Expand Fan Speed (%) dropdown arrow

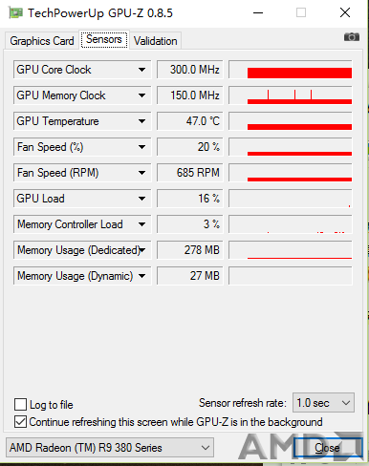pyautogui.click(x=142, y=147)
